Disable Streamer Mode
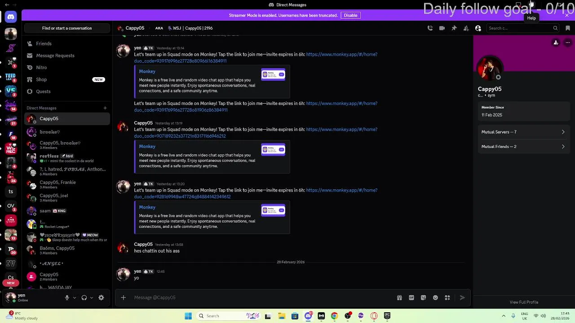The image size is (575, 323). coord(350,15)
